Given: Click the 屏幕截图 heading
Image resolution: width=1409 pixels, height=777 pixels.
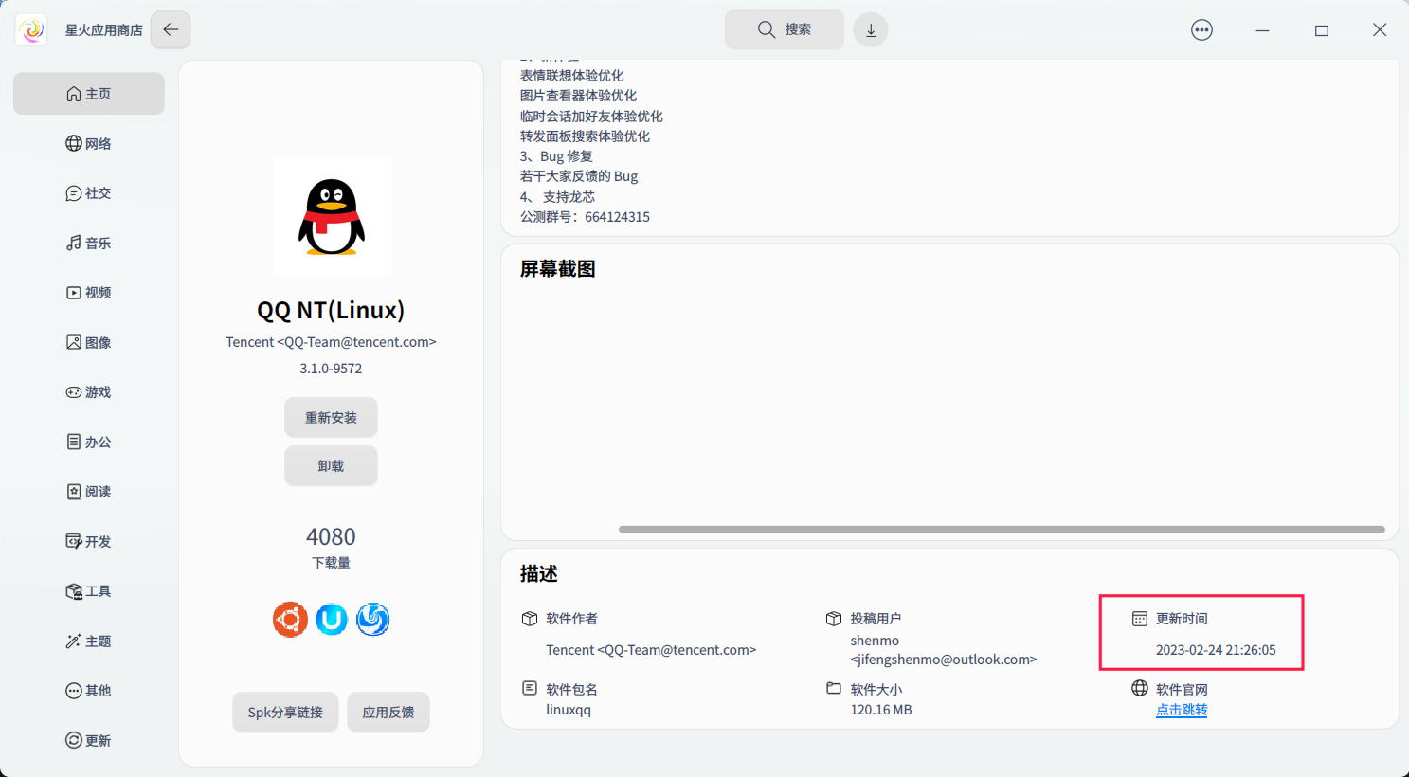Looking at the screenshot, I should [x=557, y=269].
